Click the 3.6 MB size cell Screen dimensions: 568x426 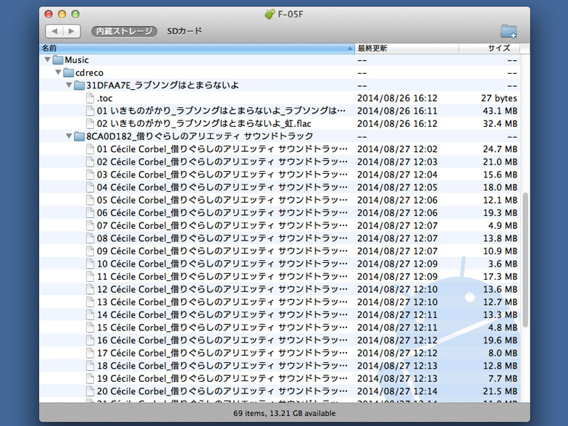click(503, 264)
